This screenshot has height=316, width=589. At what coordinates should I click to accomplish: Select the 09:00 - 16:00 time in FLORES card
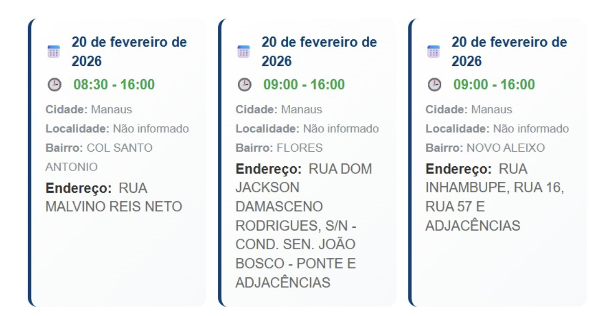pos(304,85)
